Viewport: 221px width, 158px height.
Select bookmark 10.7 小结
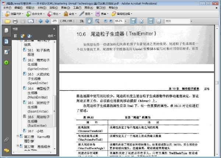click(33, 131)
